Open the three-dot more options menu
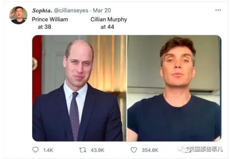 click(218, 10)
